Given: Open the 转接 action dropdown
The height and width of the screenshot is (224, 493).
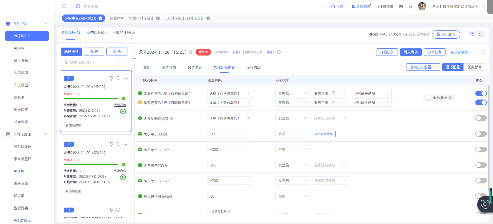Looking at the screenshot, I should (293, 134).
